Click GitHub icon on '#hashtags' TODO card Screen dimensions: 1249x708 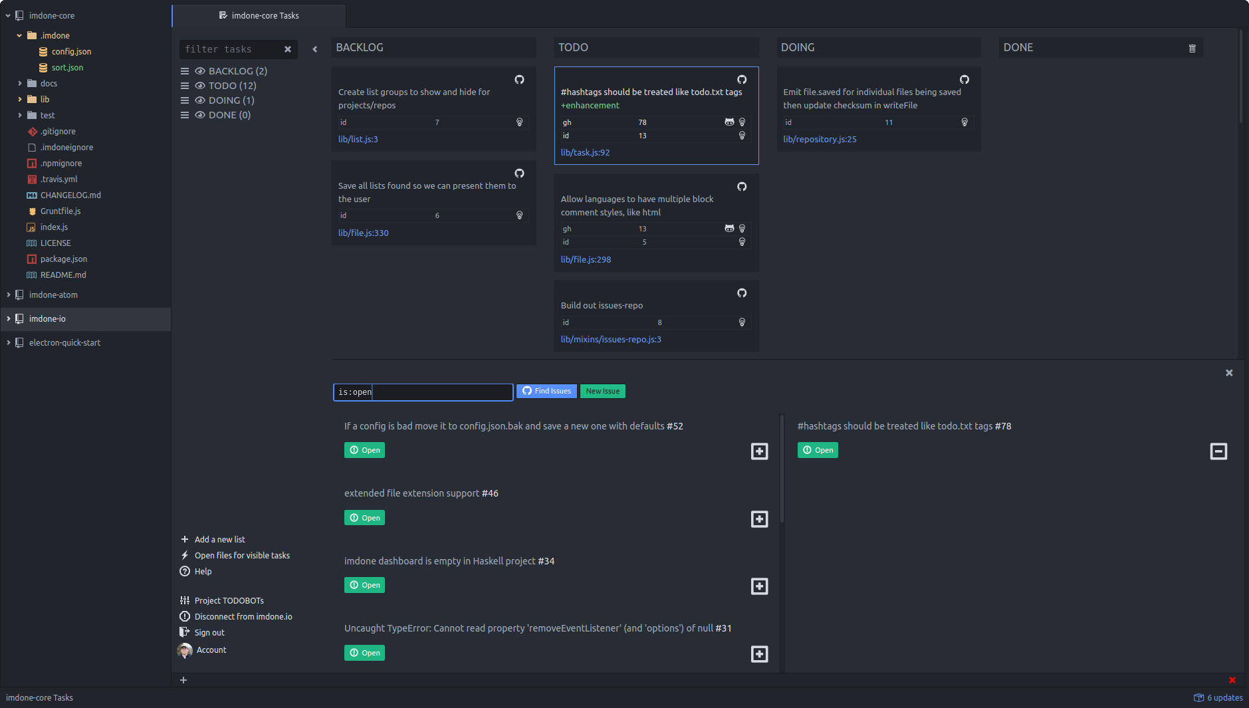tap(742, 80)
